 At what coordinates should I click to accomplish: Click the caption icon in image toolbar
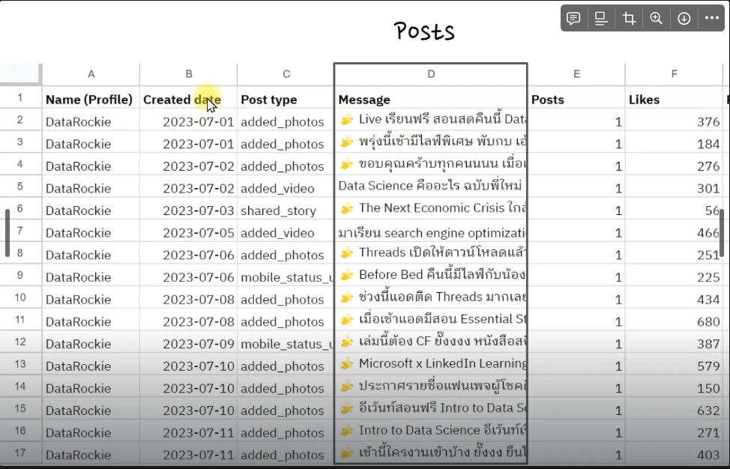point(601,19)
